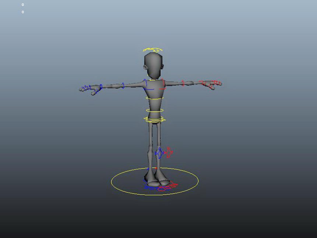Screen dimensions: 317x238
Task: Click the red wrist control curve
Action: [202, 83]
